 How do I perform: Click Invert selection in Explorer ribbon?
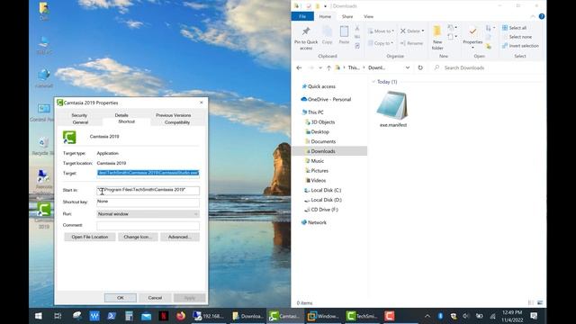[520, 46]
